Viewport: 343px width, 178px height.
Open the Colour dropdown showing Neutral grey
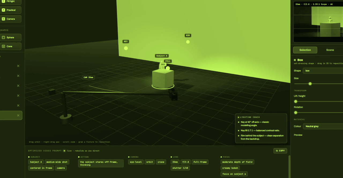point(323,126)
